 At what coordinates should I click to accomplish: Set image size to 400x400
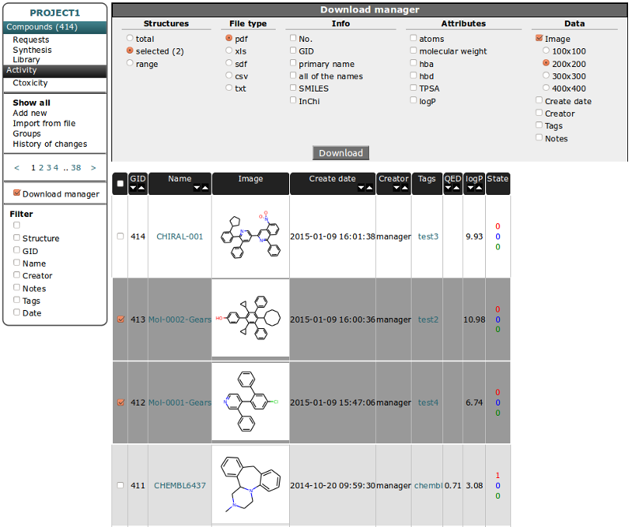(x=546, y=88)
